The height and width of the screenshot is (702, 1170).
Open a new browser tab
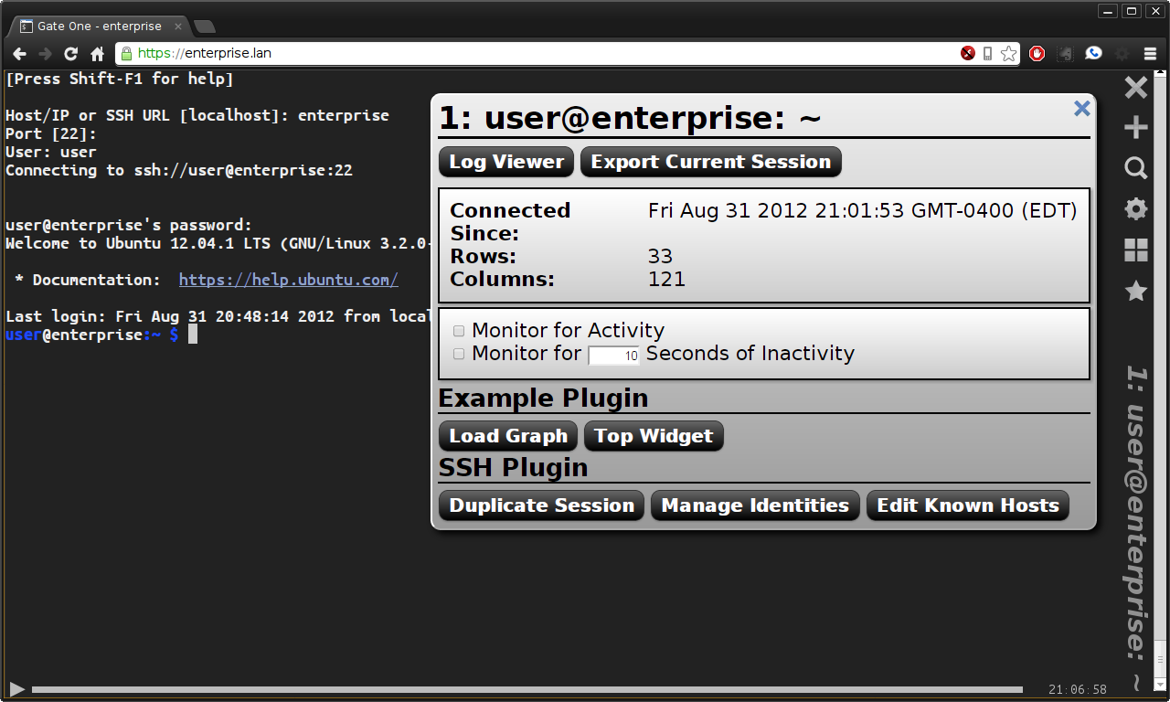click(x=205, y=27)
